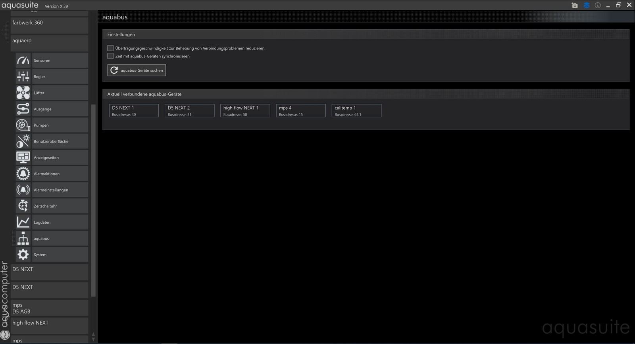This screenshot has width=635, height=344.
Task: Click the scroll up arrow at sidebar bottom
Action: coord(93,334)
